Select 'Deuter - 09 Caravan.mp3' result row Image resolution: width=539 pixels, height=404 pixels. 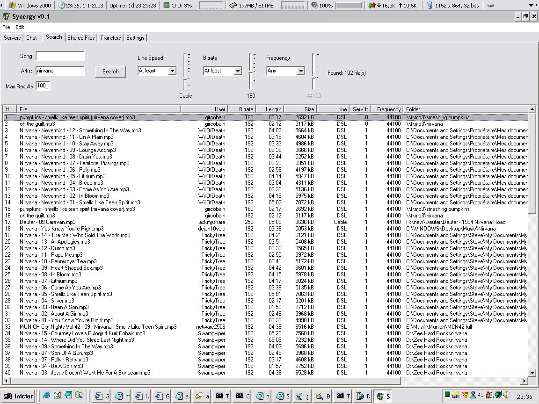click(x=266, y=222)
